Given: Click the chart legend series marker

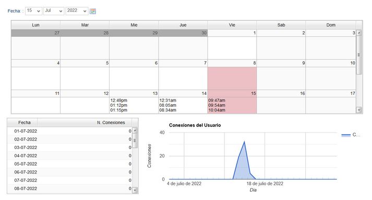Looking at the screenshot, I should click(x=346, y=135).
